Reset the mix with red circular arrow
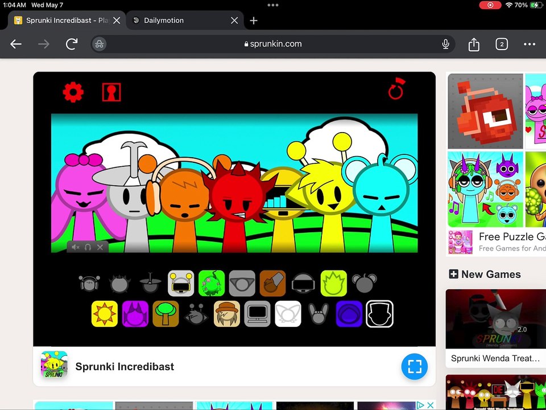Screen dimensions: 546x410 click(396, 89)
